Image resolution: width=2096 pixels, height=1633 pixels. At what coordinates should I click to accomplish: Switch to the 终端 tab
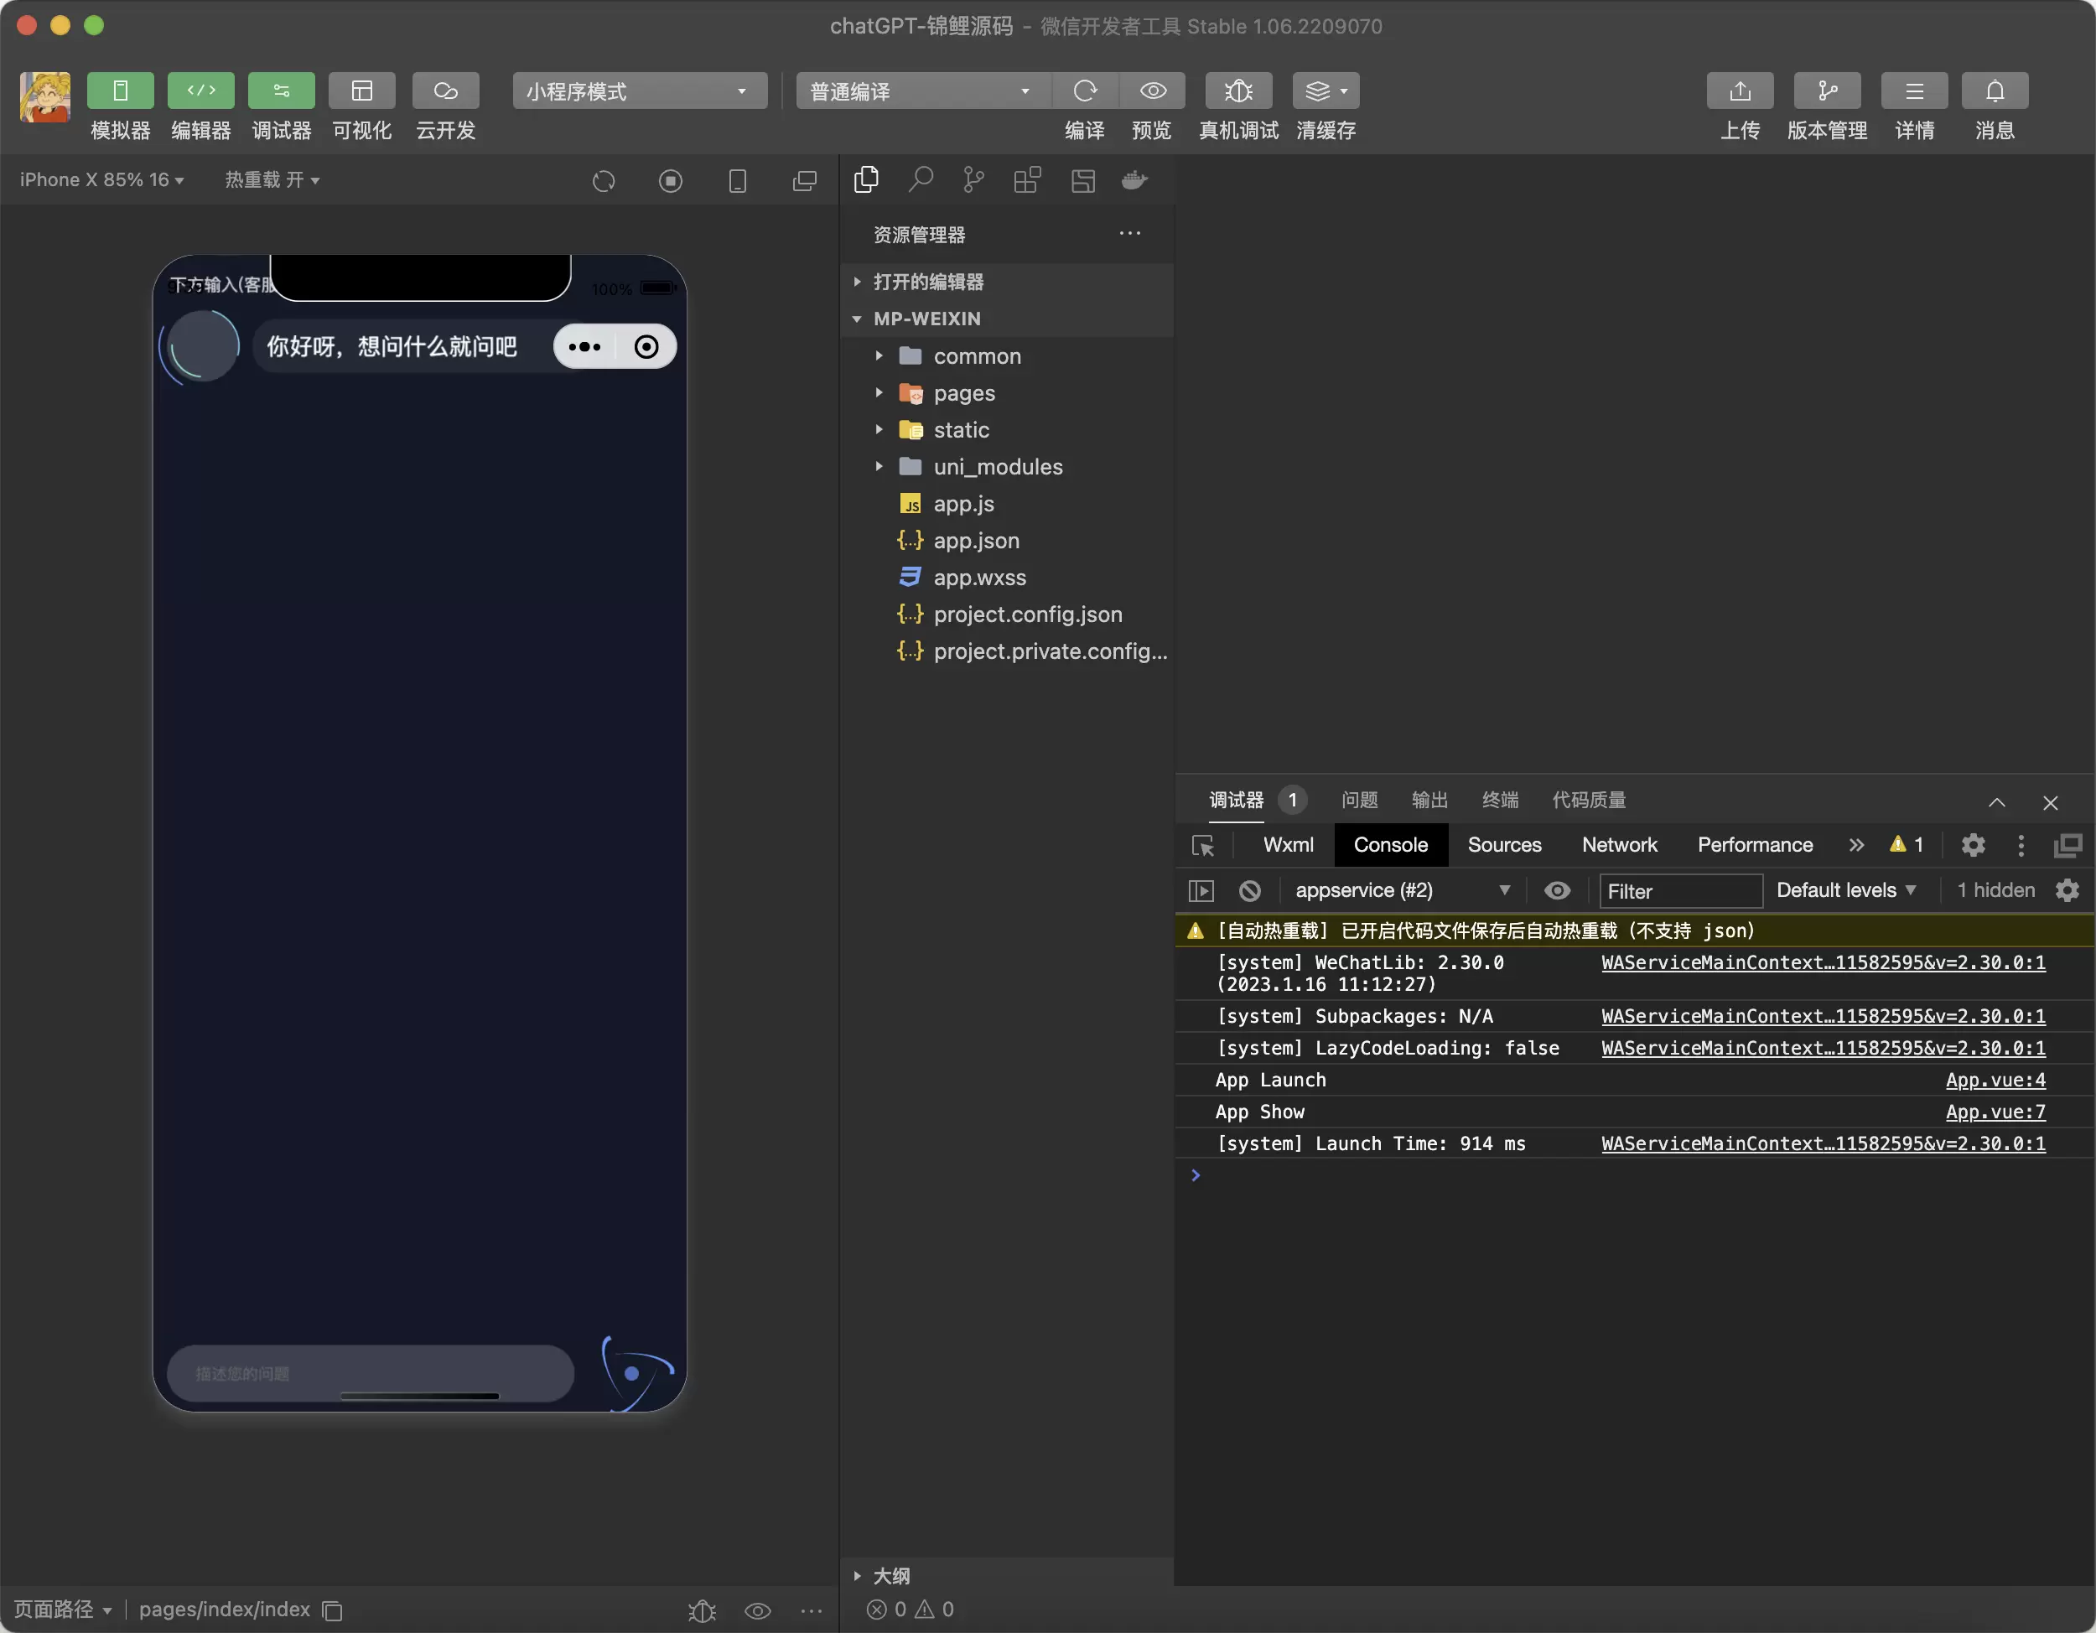pos(1500,799)
